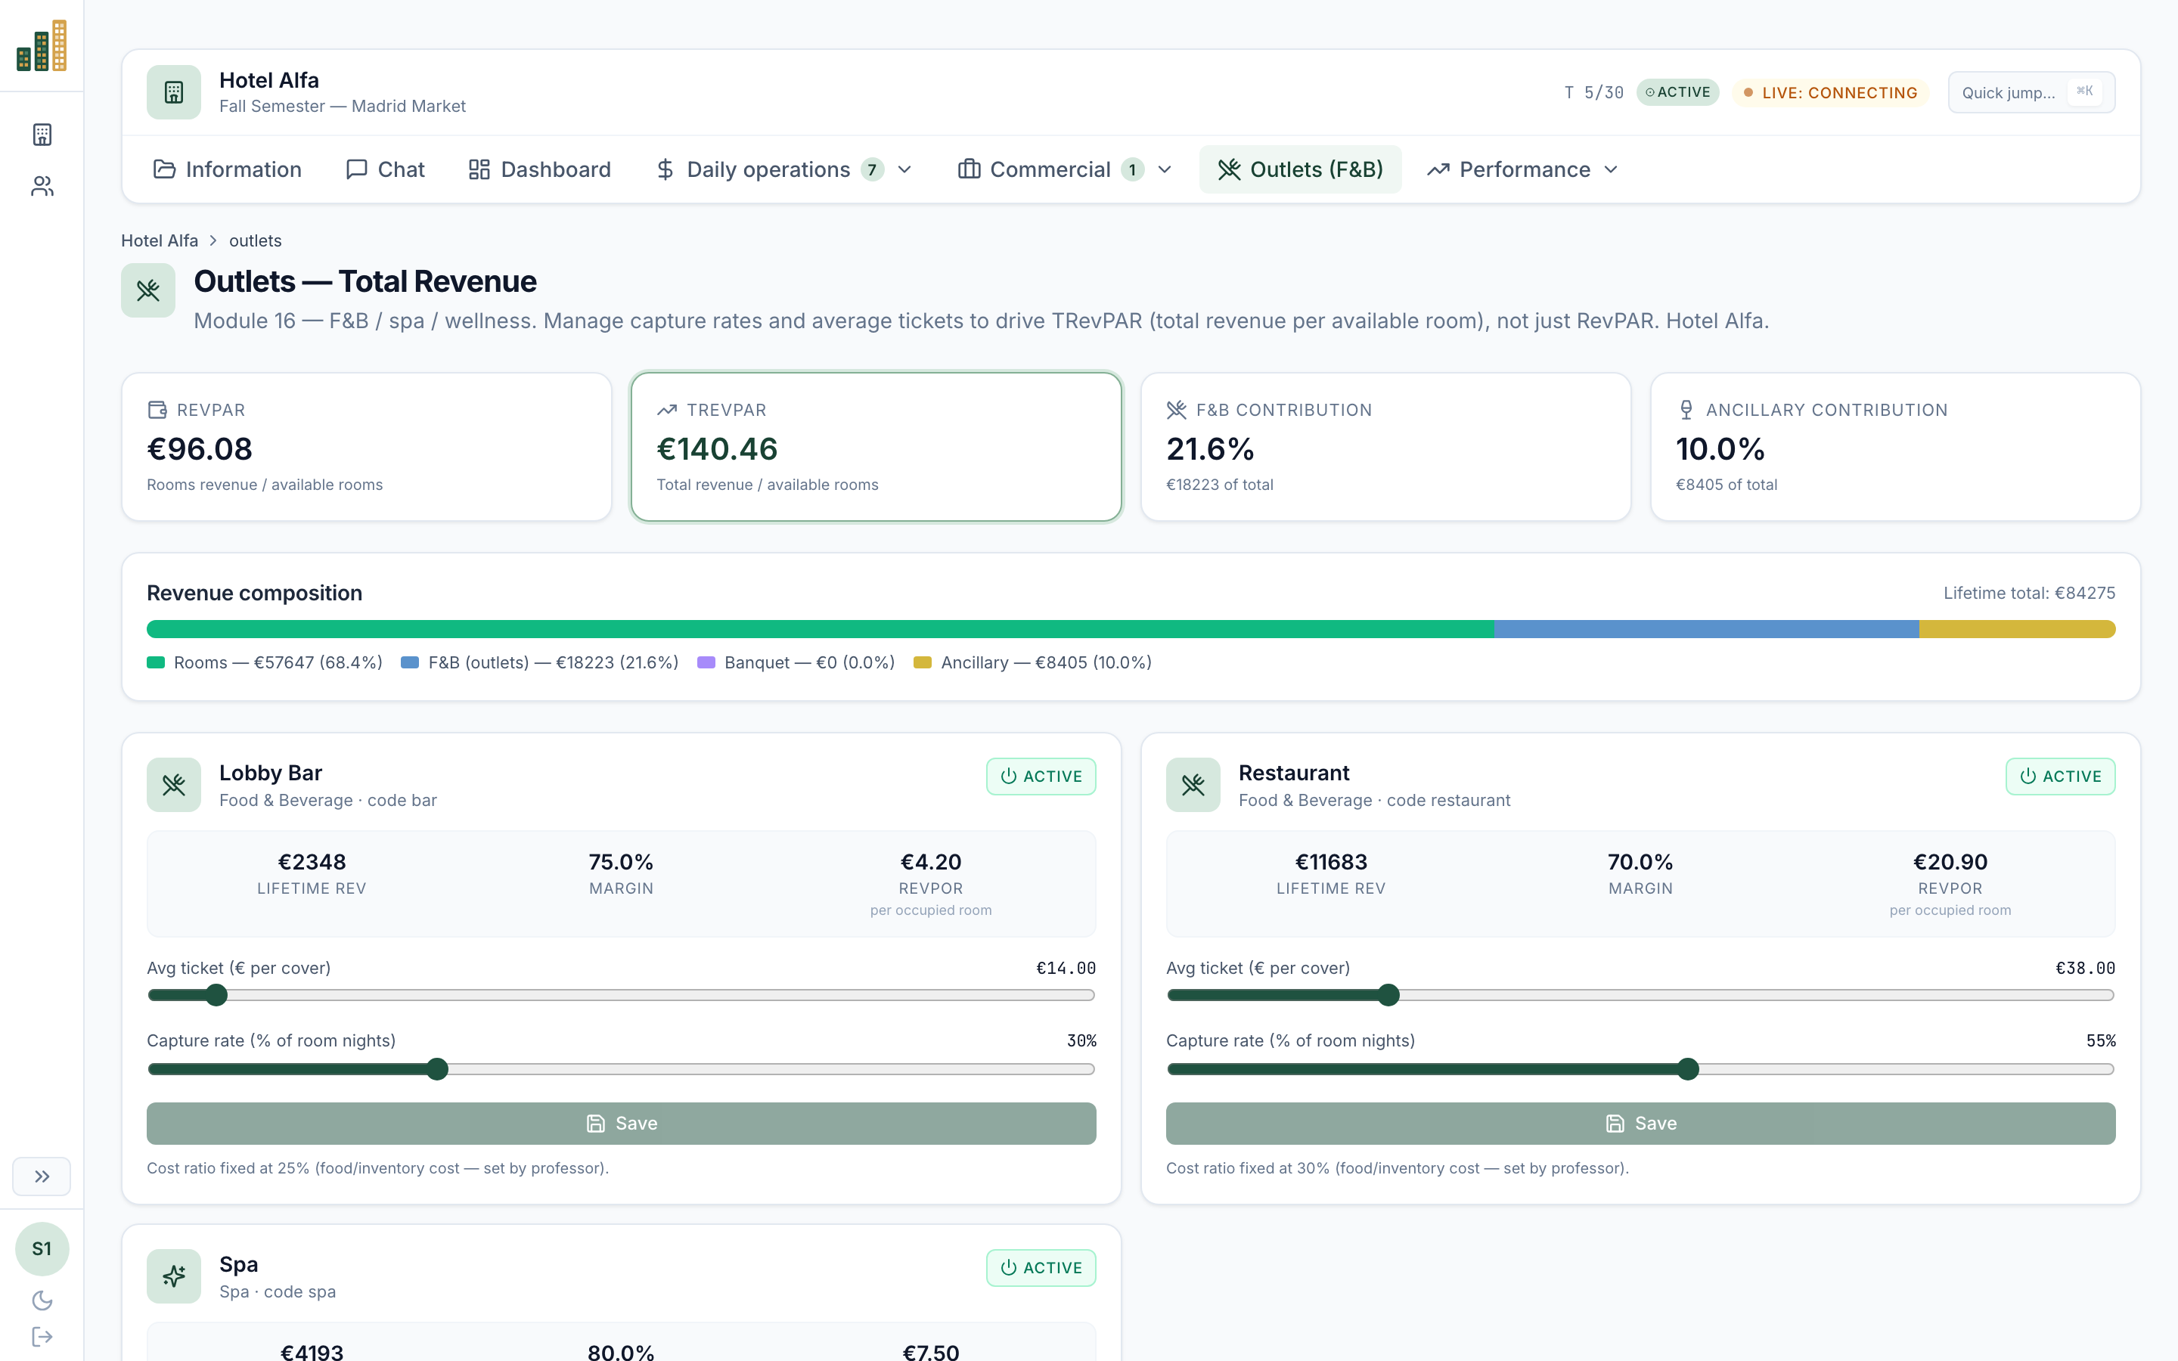
Task: Click the Outlets page title icon
Action: (148, 290)
